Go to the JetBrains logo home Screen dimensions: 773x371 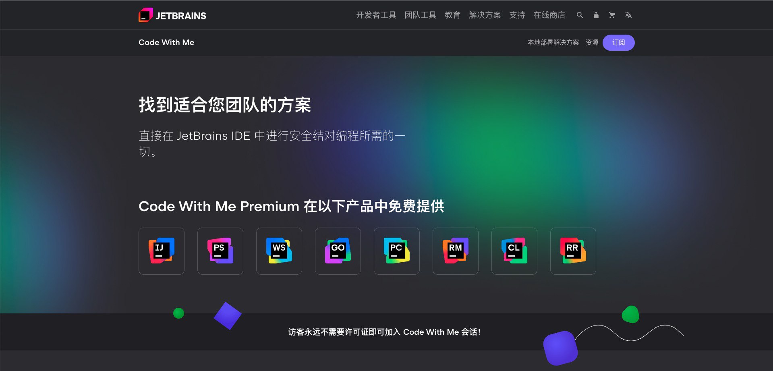tap(172, 15)
